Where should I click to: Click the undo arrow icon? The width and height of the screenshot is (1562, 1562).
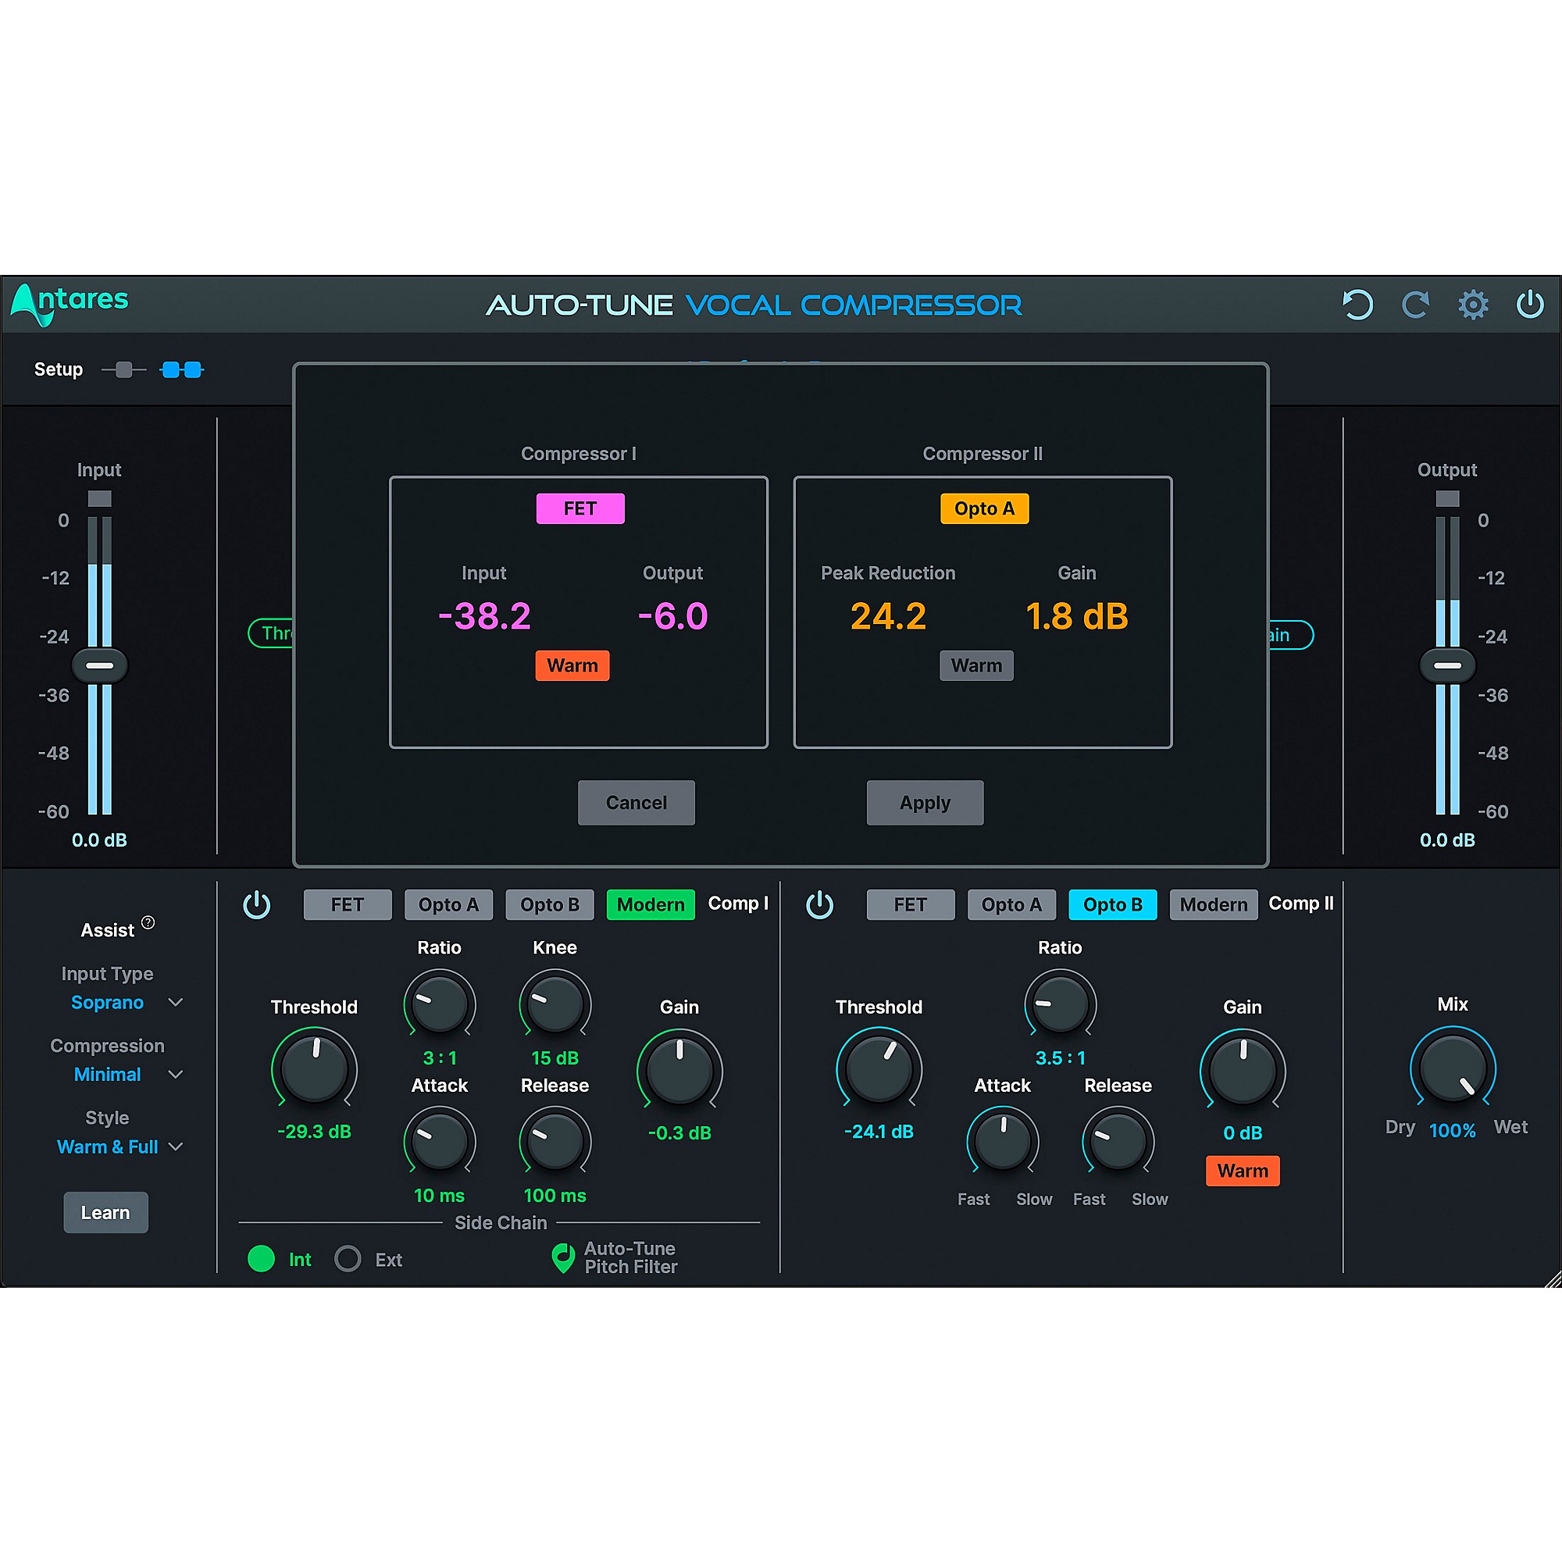coord(1357,305)
